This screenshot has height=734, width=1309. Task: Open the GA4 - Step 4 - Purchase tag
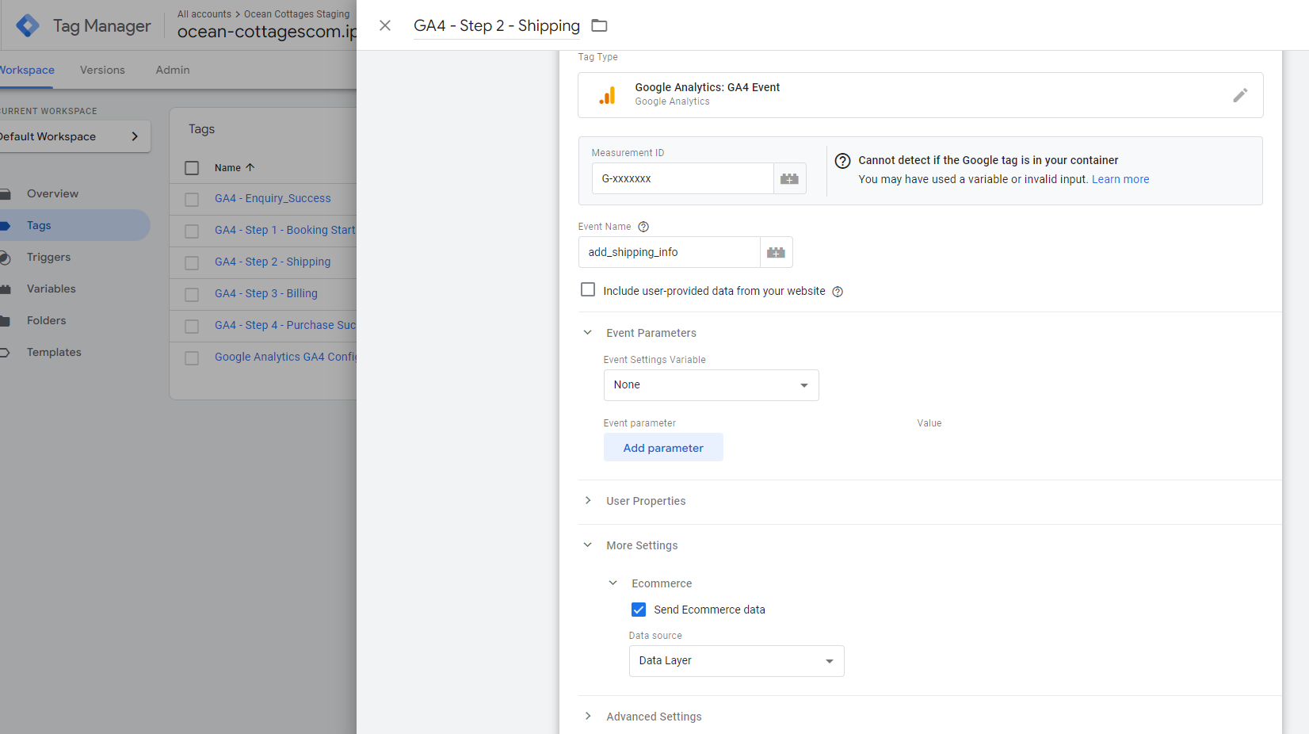click(285, 325)
